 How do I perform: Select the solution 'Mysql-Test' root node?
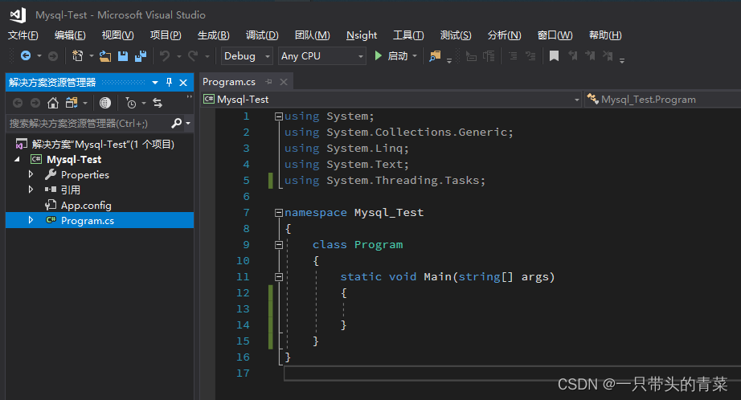(103, 144)
